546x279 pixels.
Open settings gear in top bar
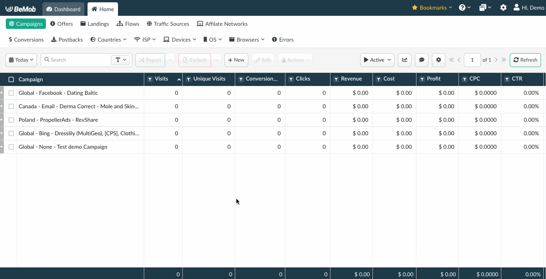click(503, 8)
